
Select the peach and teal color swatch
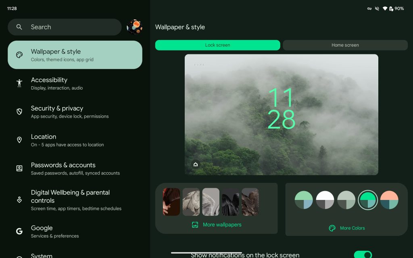click(x=389, y=200)
